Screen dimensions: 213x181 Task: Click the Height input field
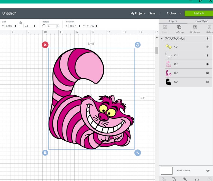[28, 26]
